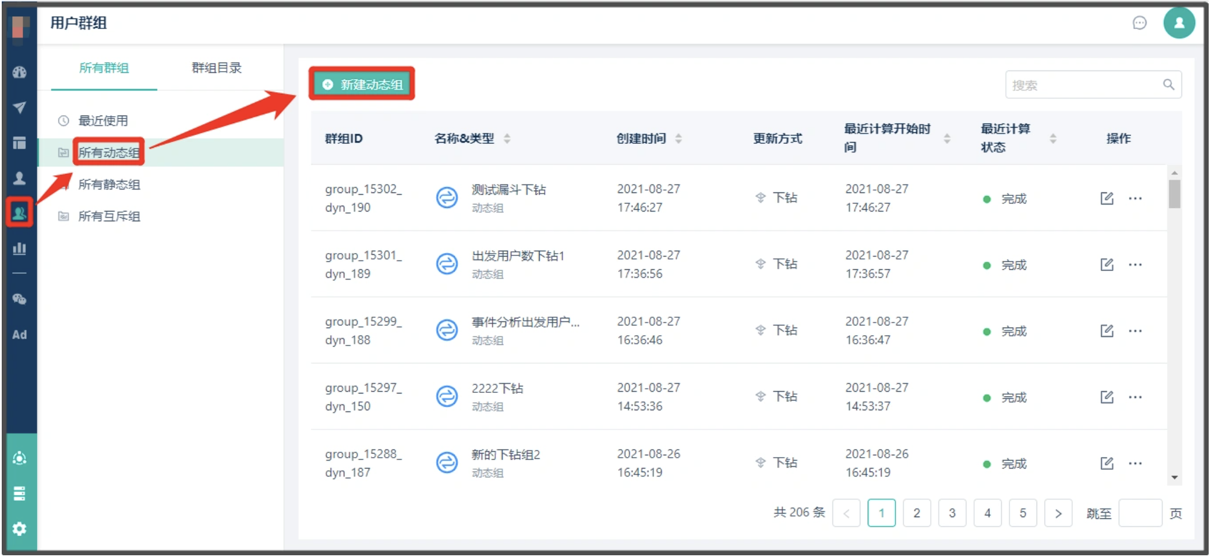Select 最近使用 in the group list
This screenshot has width=1211, height=557.
tap(103, 121)
